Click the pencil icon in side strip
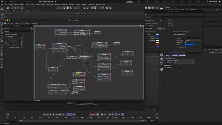 click(x=161, y=69)
